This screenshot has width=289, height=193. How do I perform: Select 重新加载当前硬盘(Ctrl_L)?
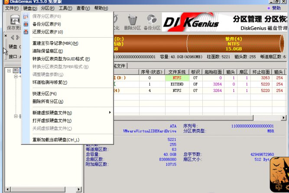56,140
